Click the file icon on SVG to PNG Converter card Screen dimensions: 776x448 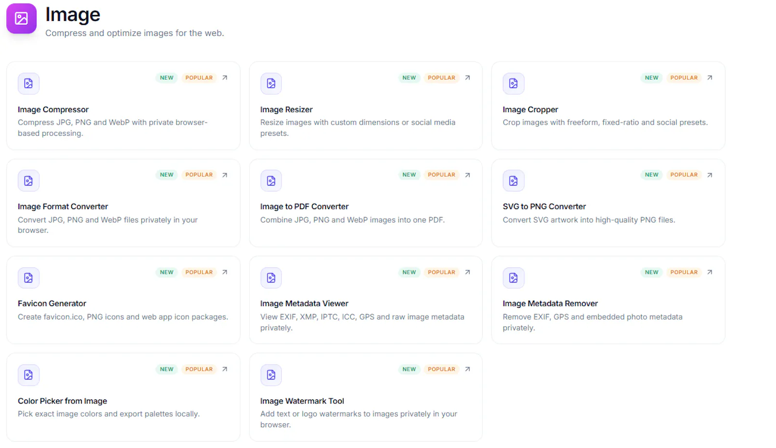(x=514, y=181)
